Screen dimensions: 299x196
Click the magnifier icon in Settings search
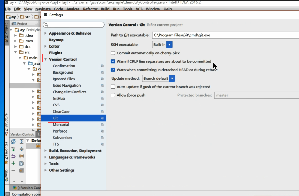tap(46, 25)
